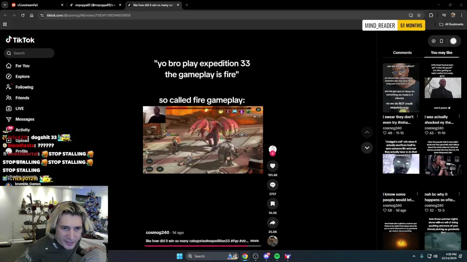Switch to You may like tab
Screen dimensions: 467x262
click(x=441, y=53)
